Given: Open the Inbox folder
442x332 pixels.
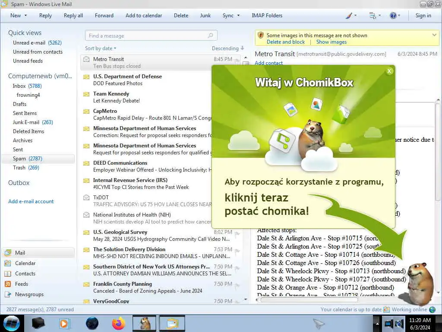Looking at the screenshot, I should (x=27, y=86).
